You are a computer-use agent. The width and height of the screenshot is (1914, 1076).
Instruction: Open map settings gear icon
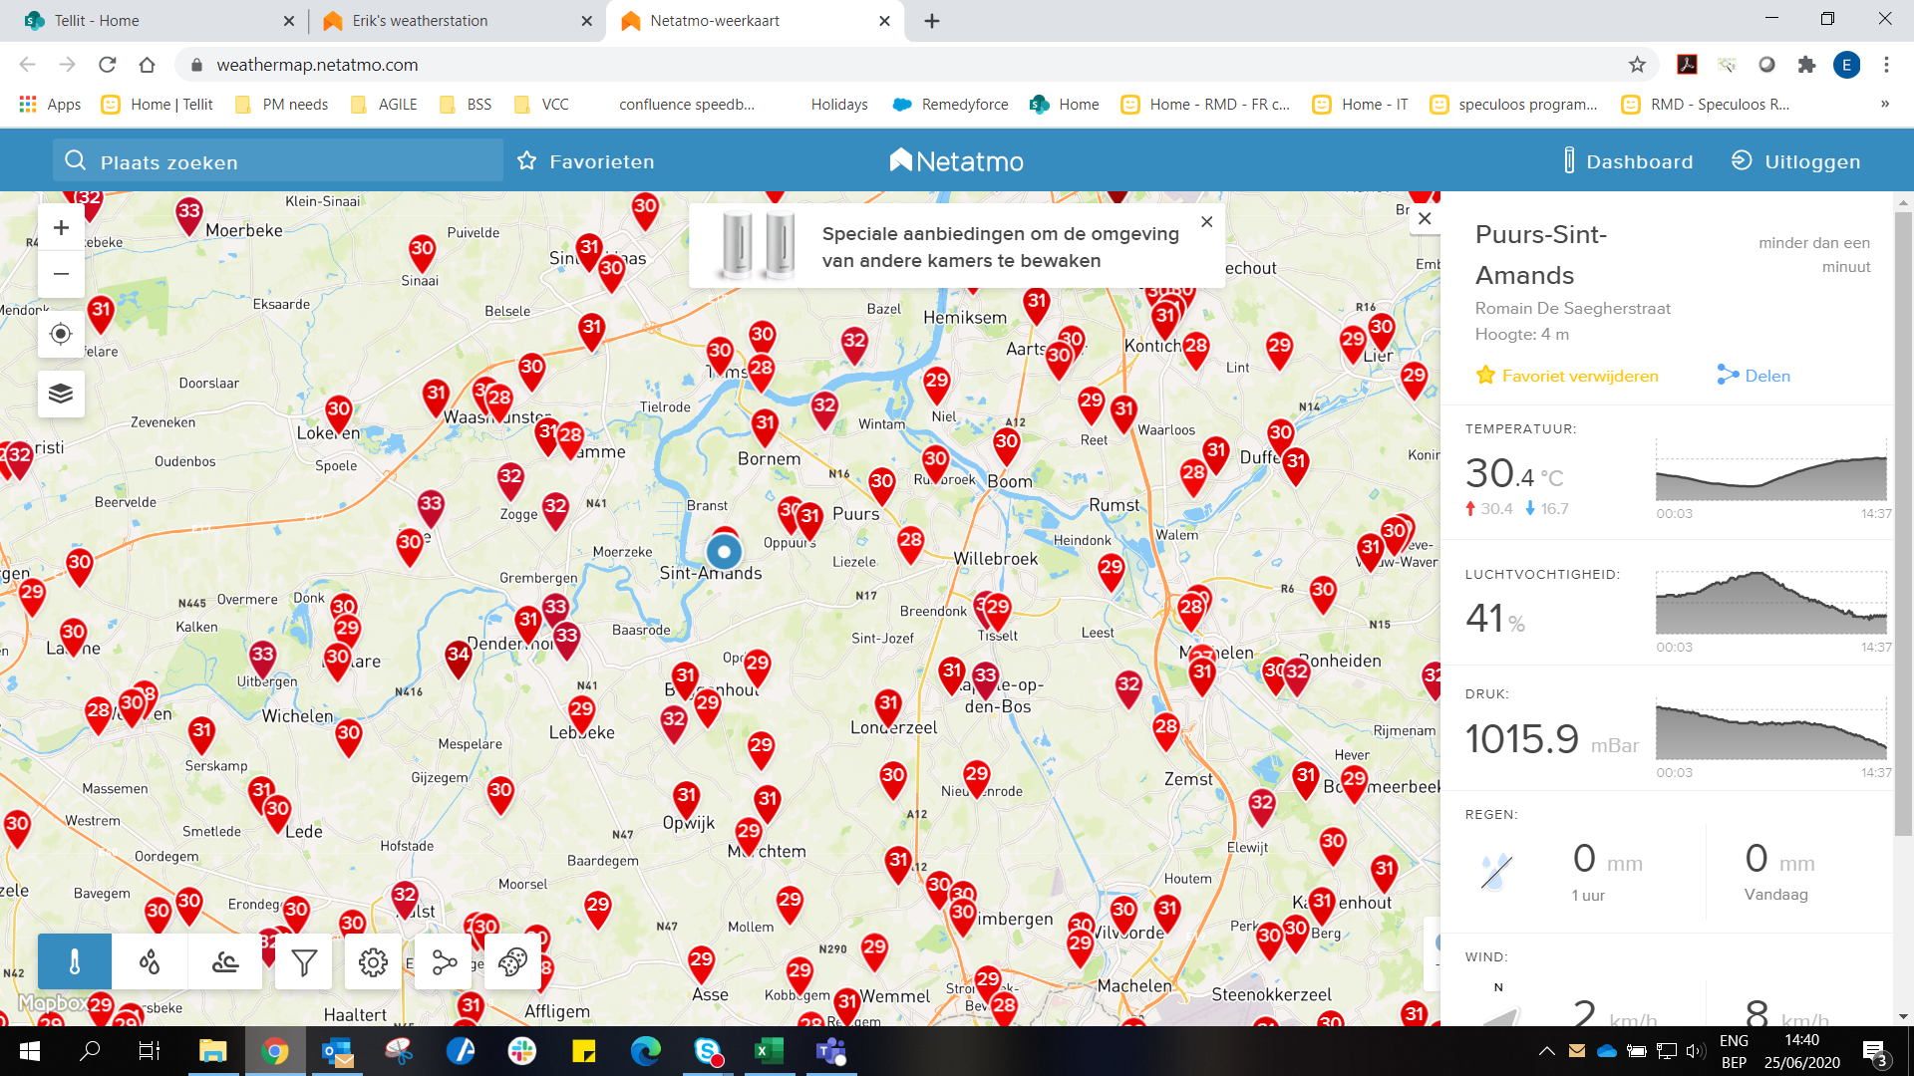373,961
